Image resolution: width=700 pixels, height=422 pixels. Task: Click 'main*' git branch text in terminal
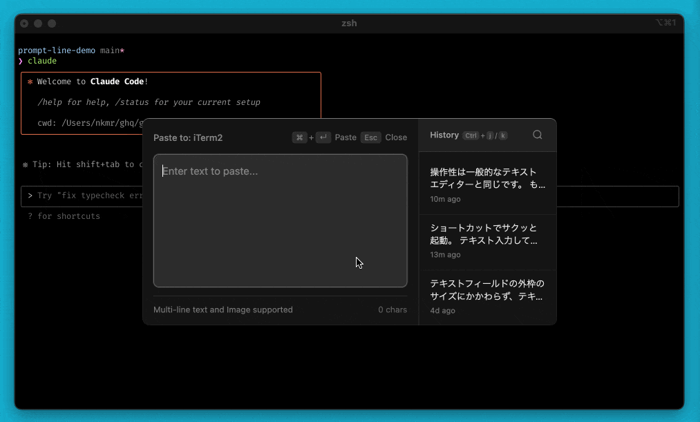tap(112, 50)
